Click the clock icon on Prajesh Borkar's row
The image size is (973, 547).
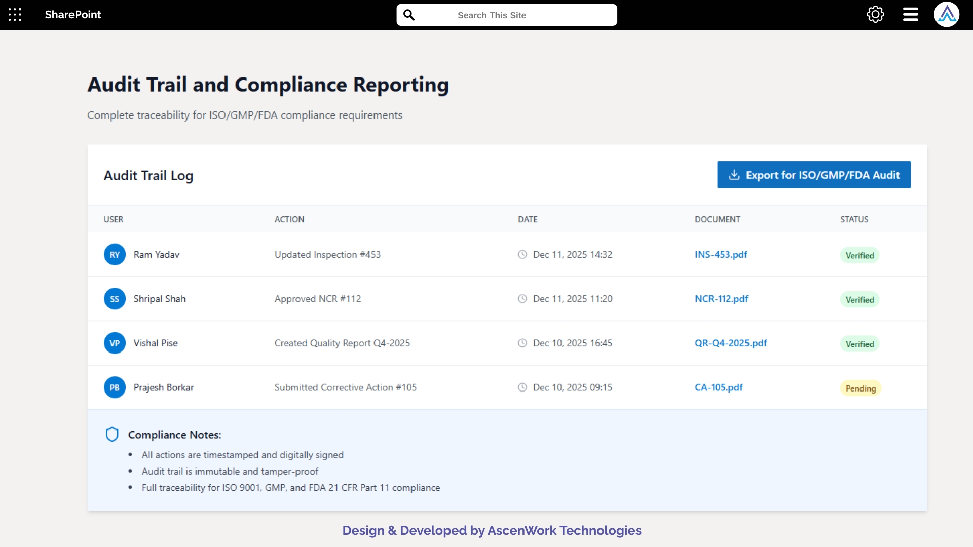coord(523,387)
